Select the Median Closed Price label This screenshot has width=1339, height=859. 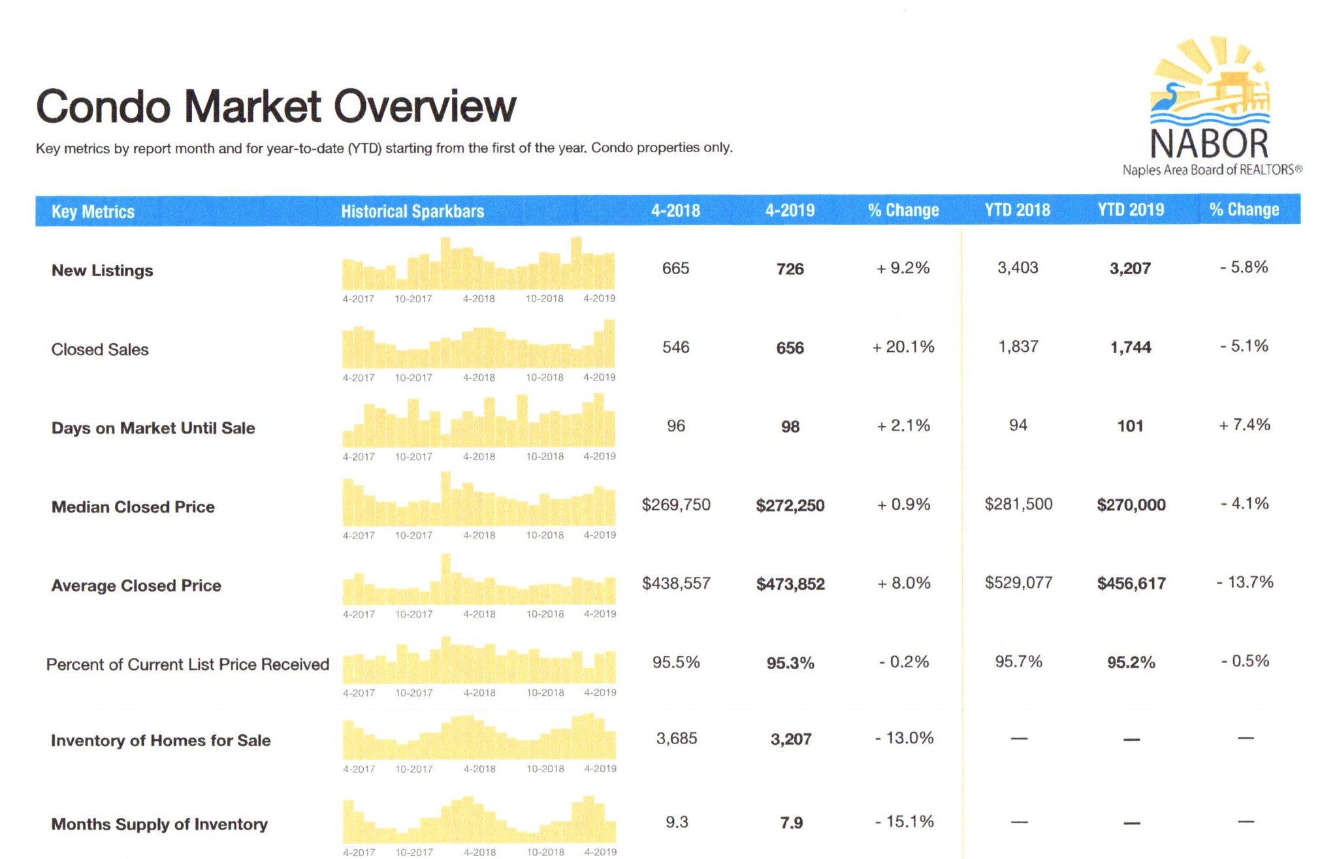click(133, 507)
